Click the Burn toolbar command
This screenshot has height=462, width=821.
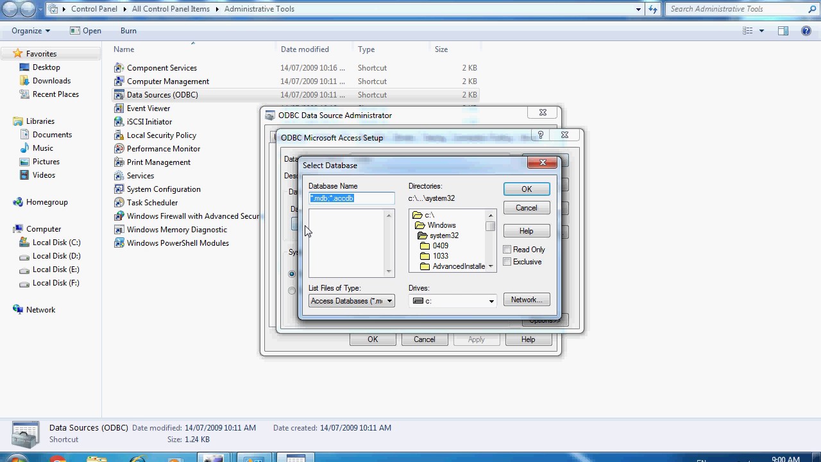[x=128, y=31]
